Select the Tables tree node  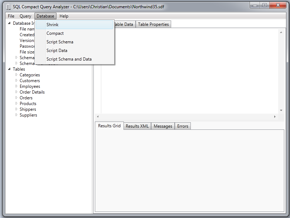[x=19, y=69]
